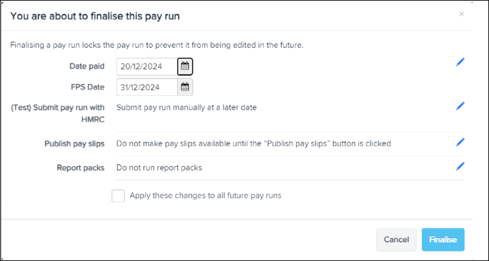Finalise the pay run

point(443,239)
